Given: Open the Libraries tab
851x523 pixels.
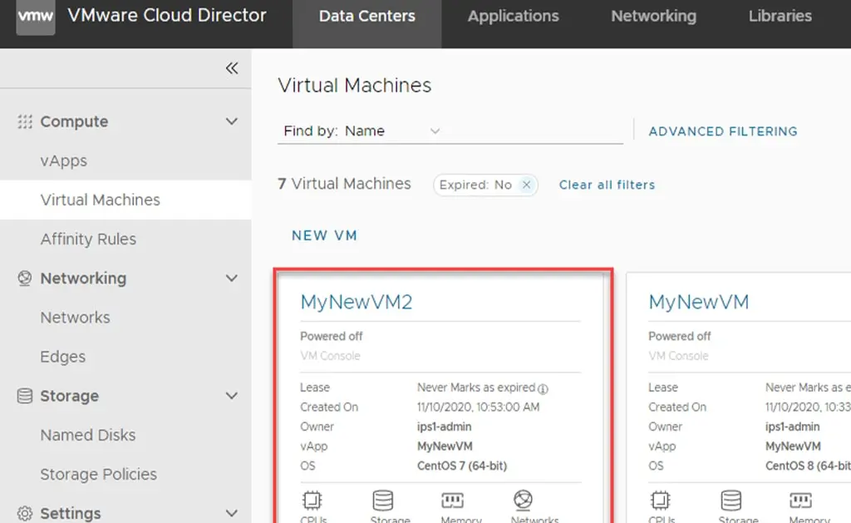Looking at the screenshot, I should 780,17.
